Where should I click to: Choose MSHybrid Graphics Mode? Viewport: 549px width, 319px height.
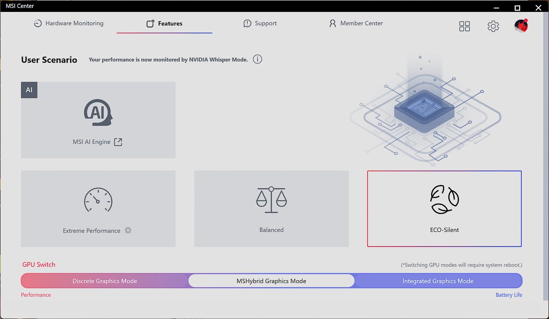pyautogui.click(x=271, y=281)
